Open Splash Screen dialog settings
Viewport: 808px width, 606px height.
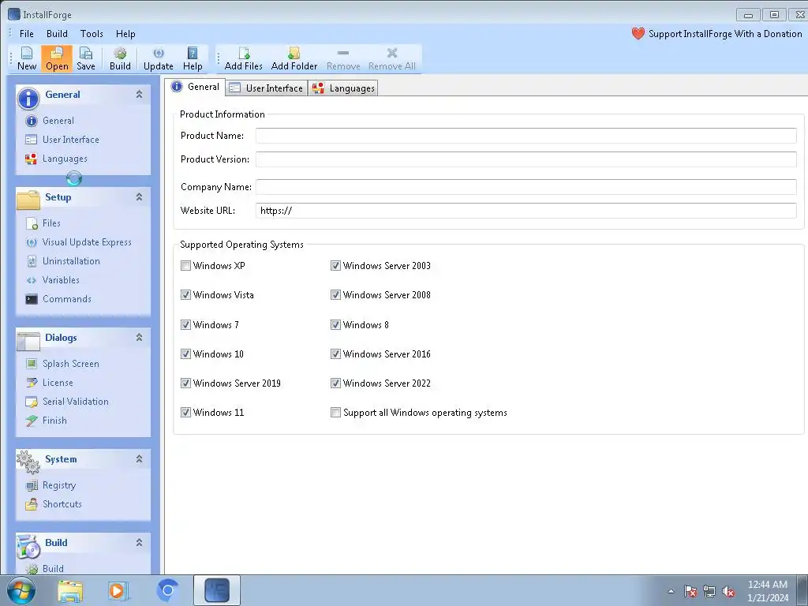[62, 364]
